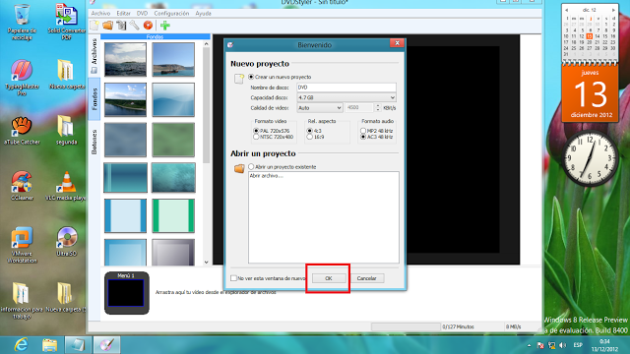Click scroll-down arrow of backgrounds list

(206, 263)
